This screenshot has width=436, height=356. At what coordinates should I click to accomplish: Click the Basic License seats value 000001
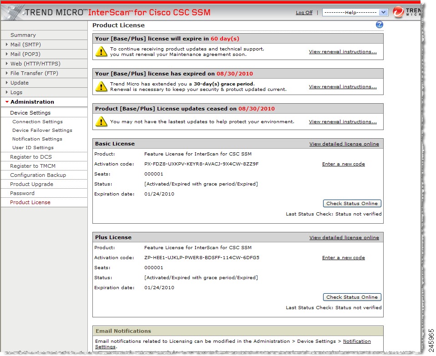pyautogui.click(x=153, y=174)
